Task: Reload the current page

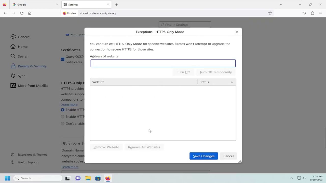Action: [x=22, y=13]
